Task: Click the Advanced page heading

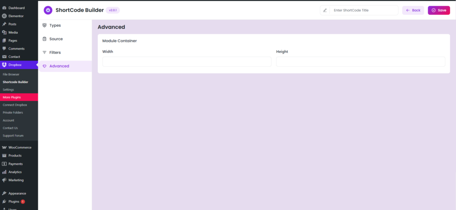Action: 111,27
